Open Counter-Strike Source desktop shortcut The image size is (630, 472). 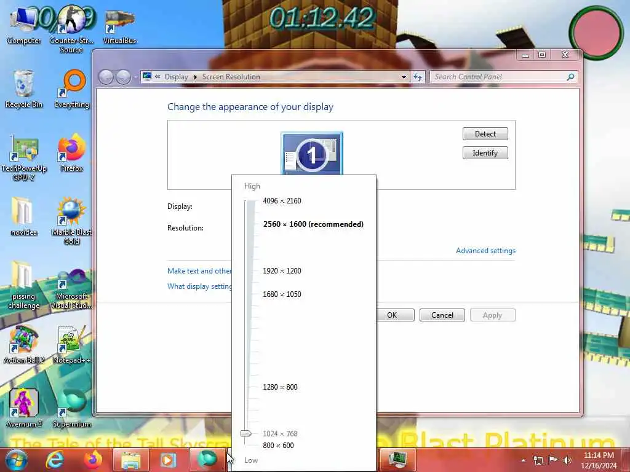click(71, 29)
